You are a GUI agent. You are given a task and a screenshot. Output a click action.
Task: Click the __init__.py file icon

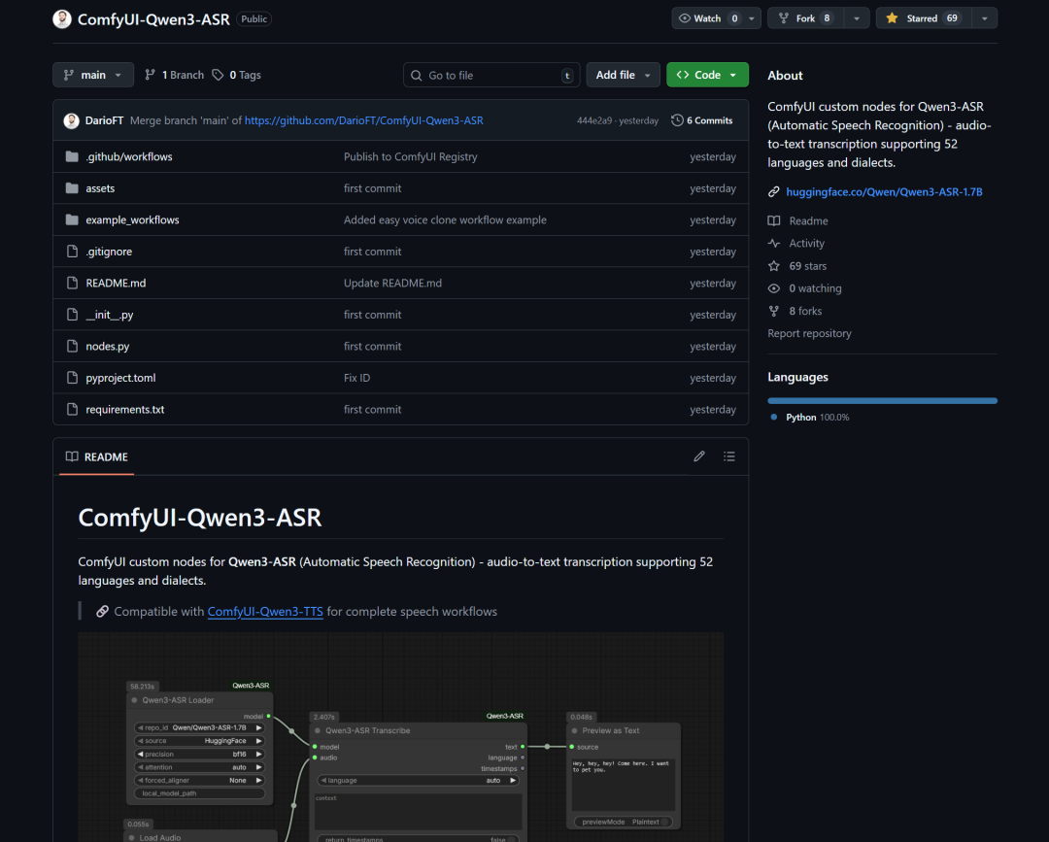point(72,315)
